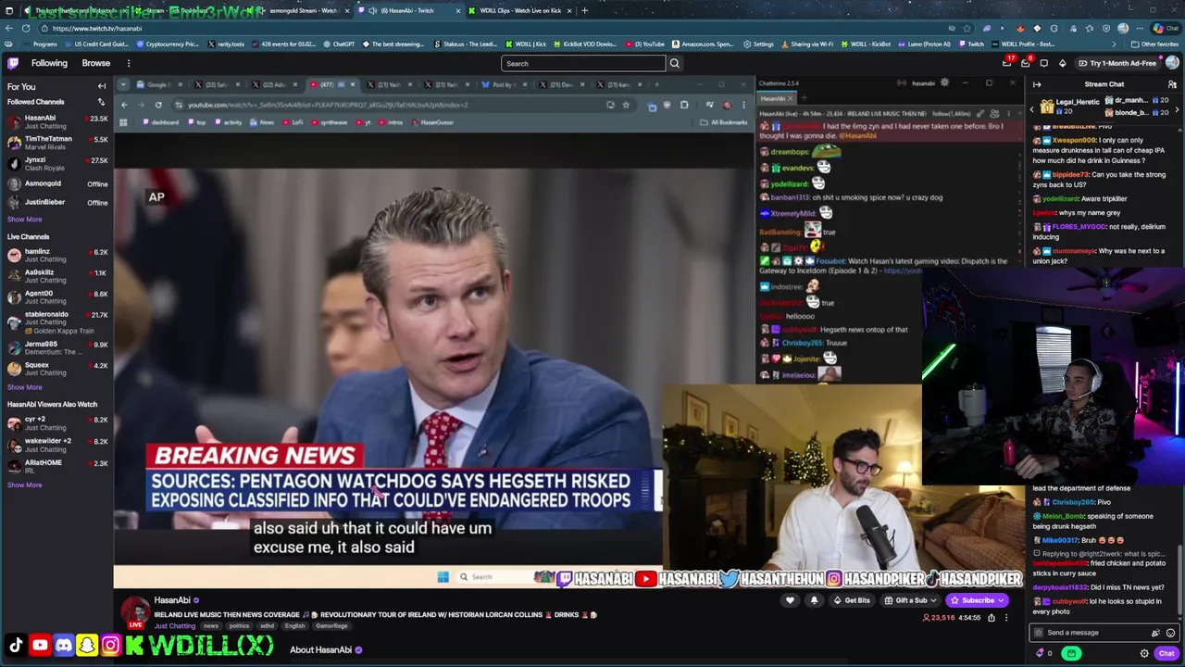This screenshot has height=667, width=1185.
Task: Open the emote picker in chat
Action: 1170,633
